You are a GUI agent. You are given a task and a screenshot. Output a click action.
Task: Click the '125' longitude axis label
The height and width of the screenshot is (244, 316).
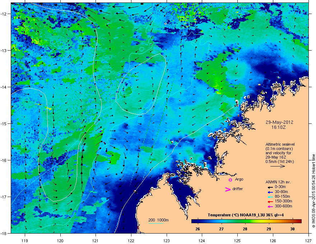[x=237, y=240]
